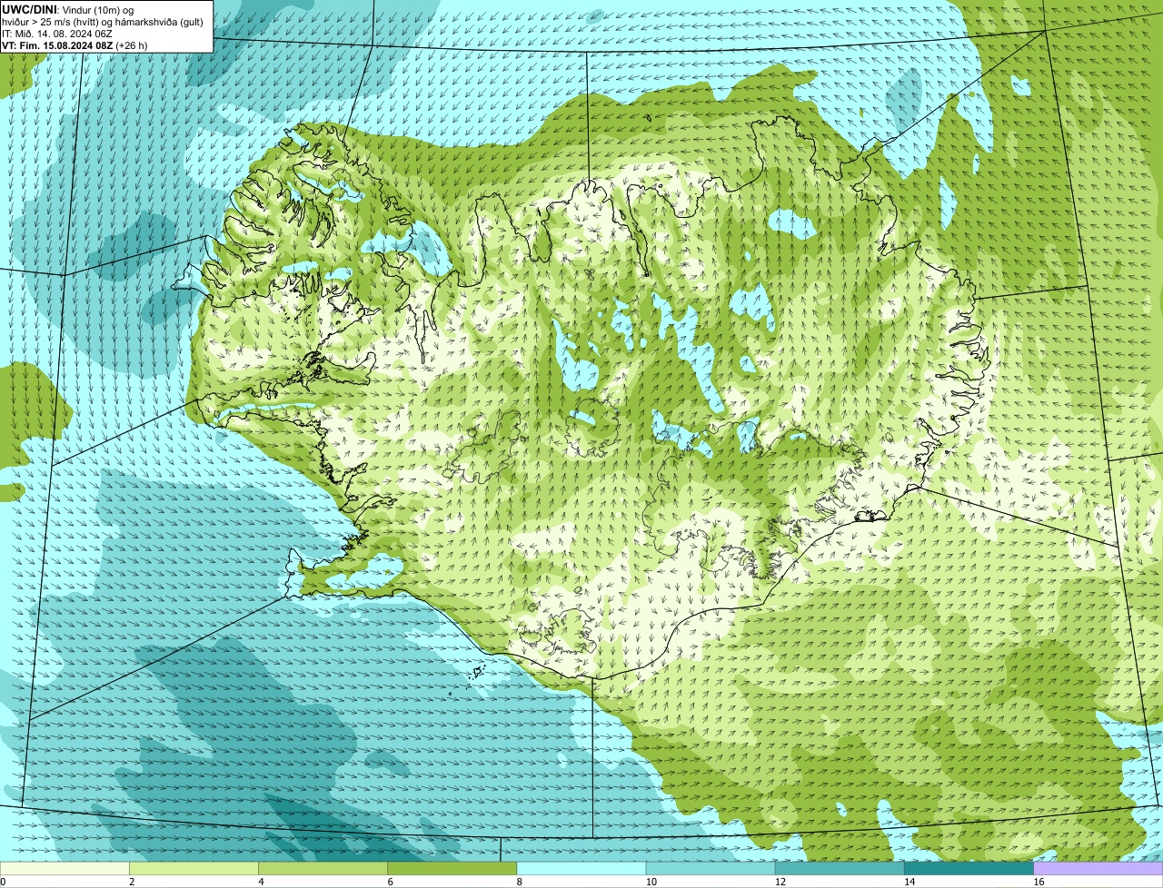Viewport: 1163px width, 888px height.
Task: Click the '12' legend scale label
Action: point(780,882)
